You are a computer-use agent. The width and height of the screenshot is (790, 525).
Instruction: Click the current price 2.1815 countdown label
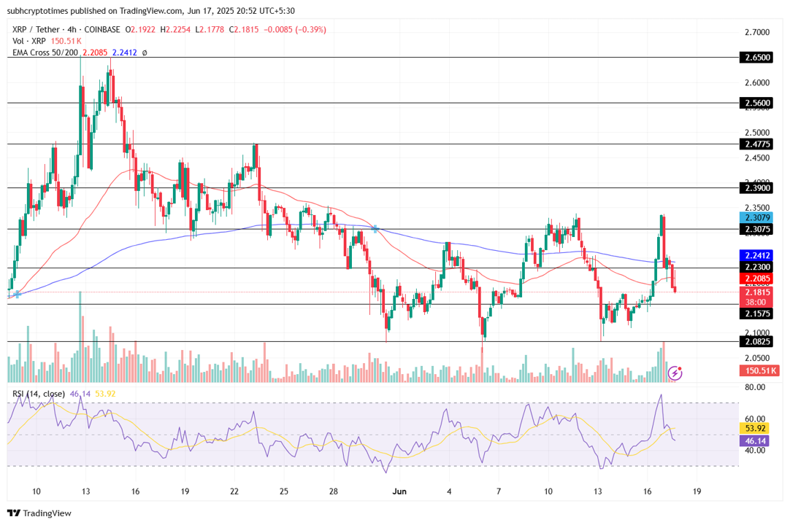[x=756, y=297]
